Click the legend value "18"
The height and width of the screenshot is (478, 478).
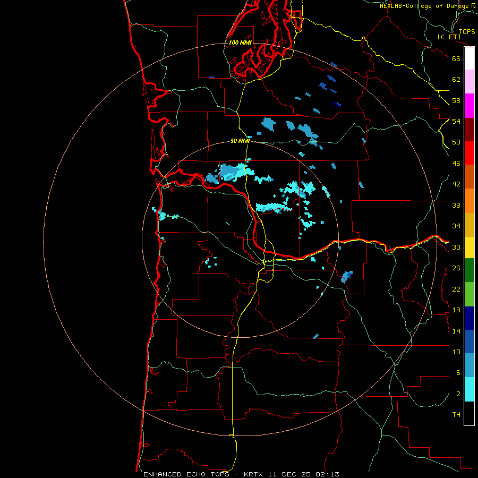pos(456,310)
